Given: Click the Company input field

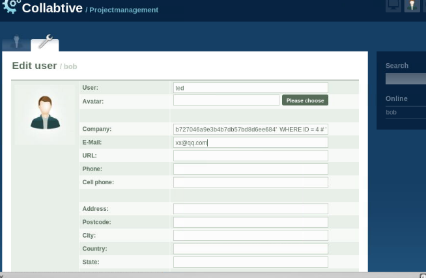Looking at the screenshot, I should 251,129.
